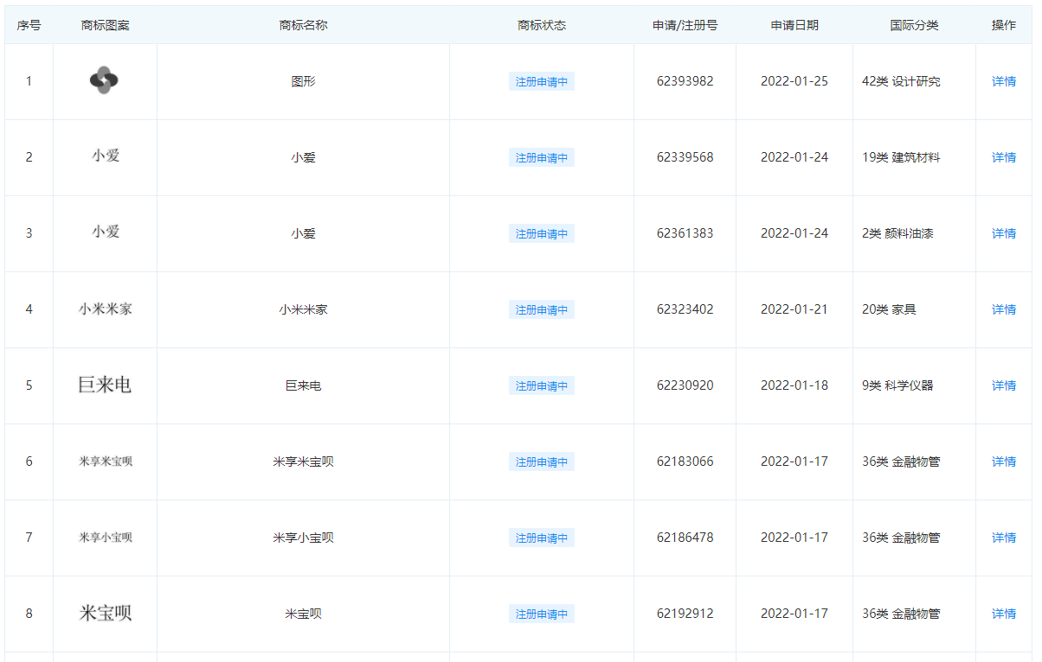Image resolution: width=1042 pixels, height=662 pixels.
Task: Click the graphic trademark logo thumbnail in row 1
Action: pos(104,80)
